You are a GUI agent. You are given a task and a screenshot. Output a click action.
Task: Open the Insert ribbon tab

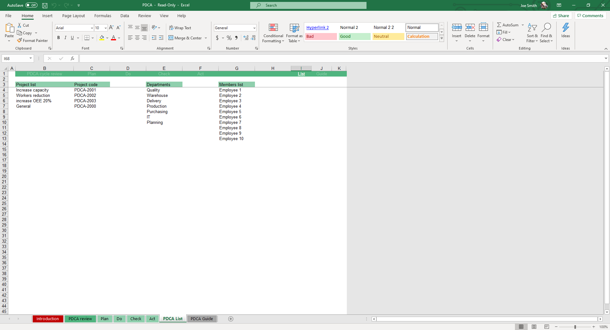(x=47, y=16)
